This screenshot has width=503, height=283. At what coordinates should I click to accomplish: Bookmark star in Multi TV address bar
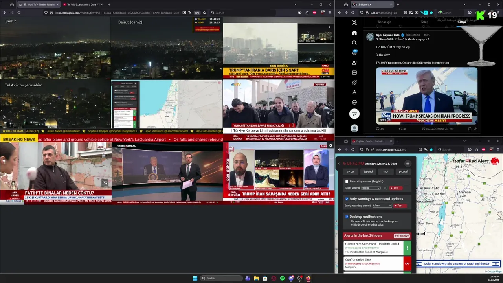pyautogui.click(x=204, y=13)
